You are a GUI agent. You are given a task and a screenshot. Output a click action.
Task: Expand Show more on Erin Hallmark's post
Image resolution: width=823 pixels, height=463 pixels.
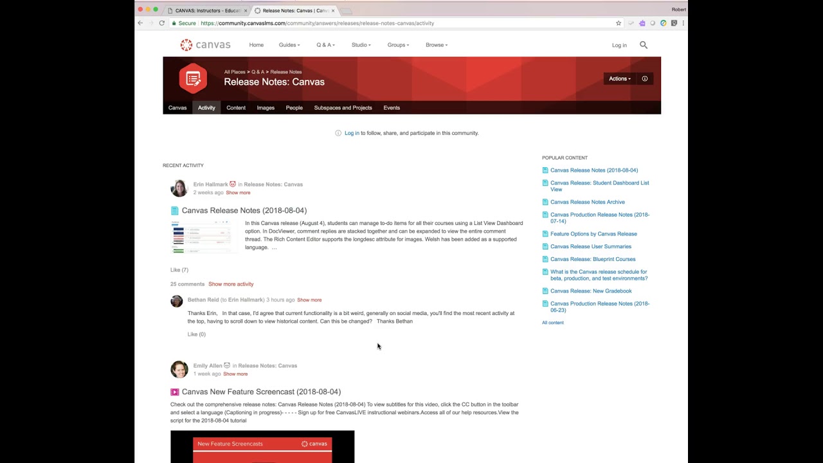[x=238, y=193]
